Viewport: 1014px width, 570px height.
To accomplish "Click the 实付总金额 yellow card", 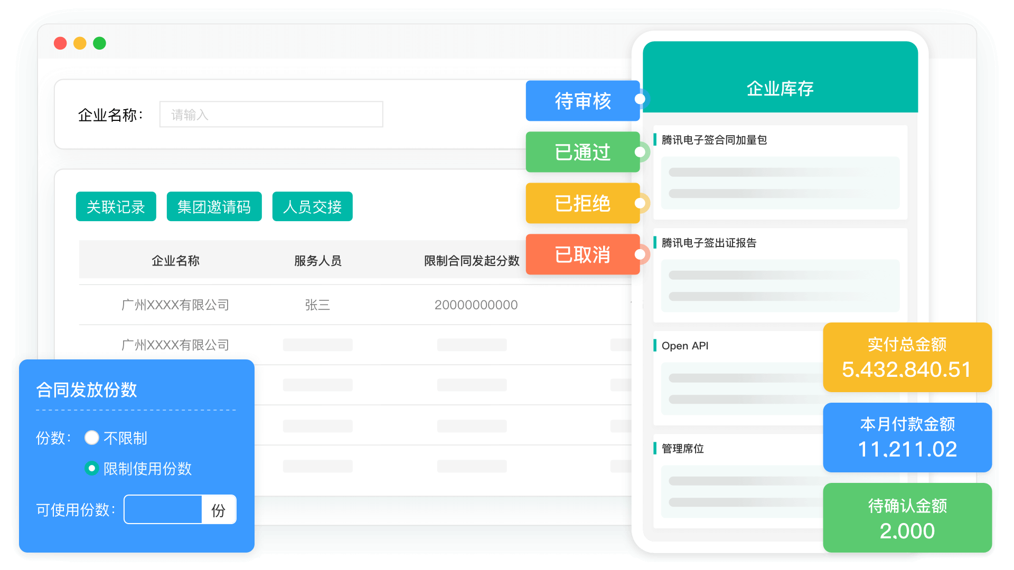I will (907, 358).
